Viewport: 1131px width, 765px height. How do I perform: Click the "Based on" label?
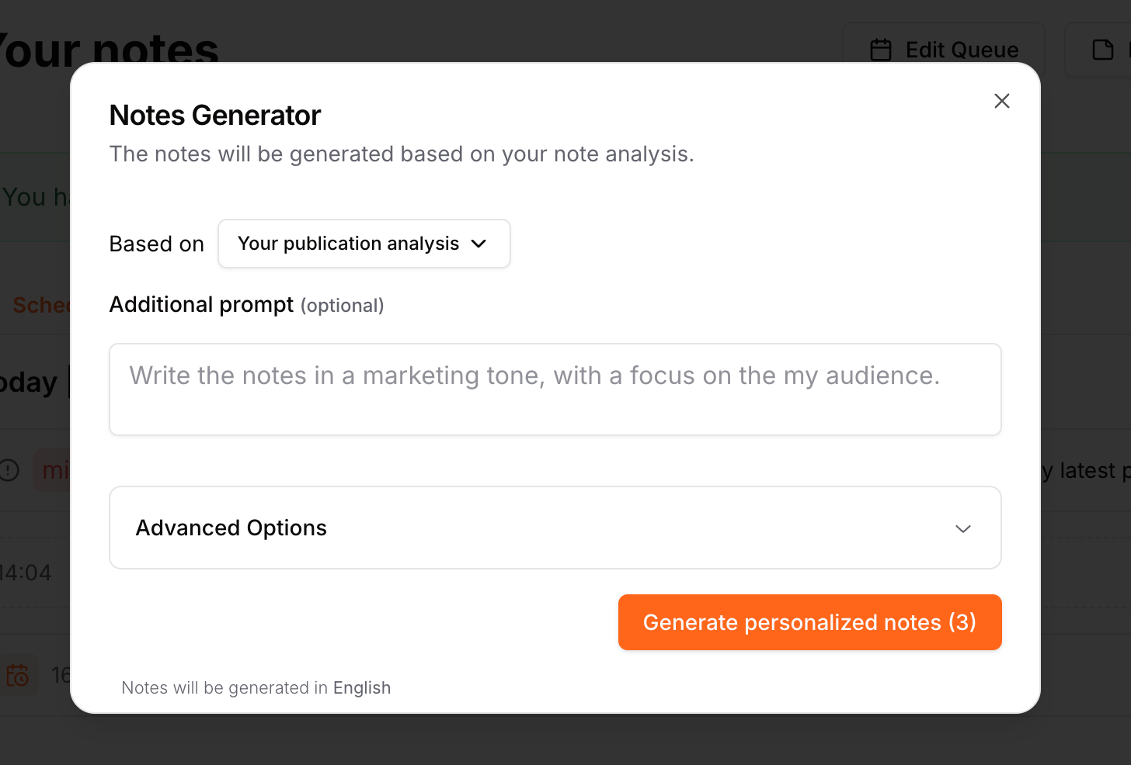(x=156, y=244)
